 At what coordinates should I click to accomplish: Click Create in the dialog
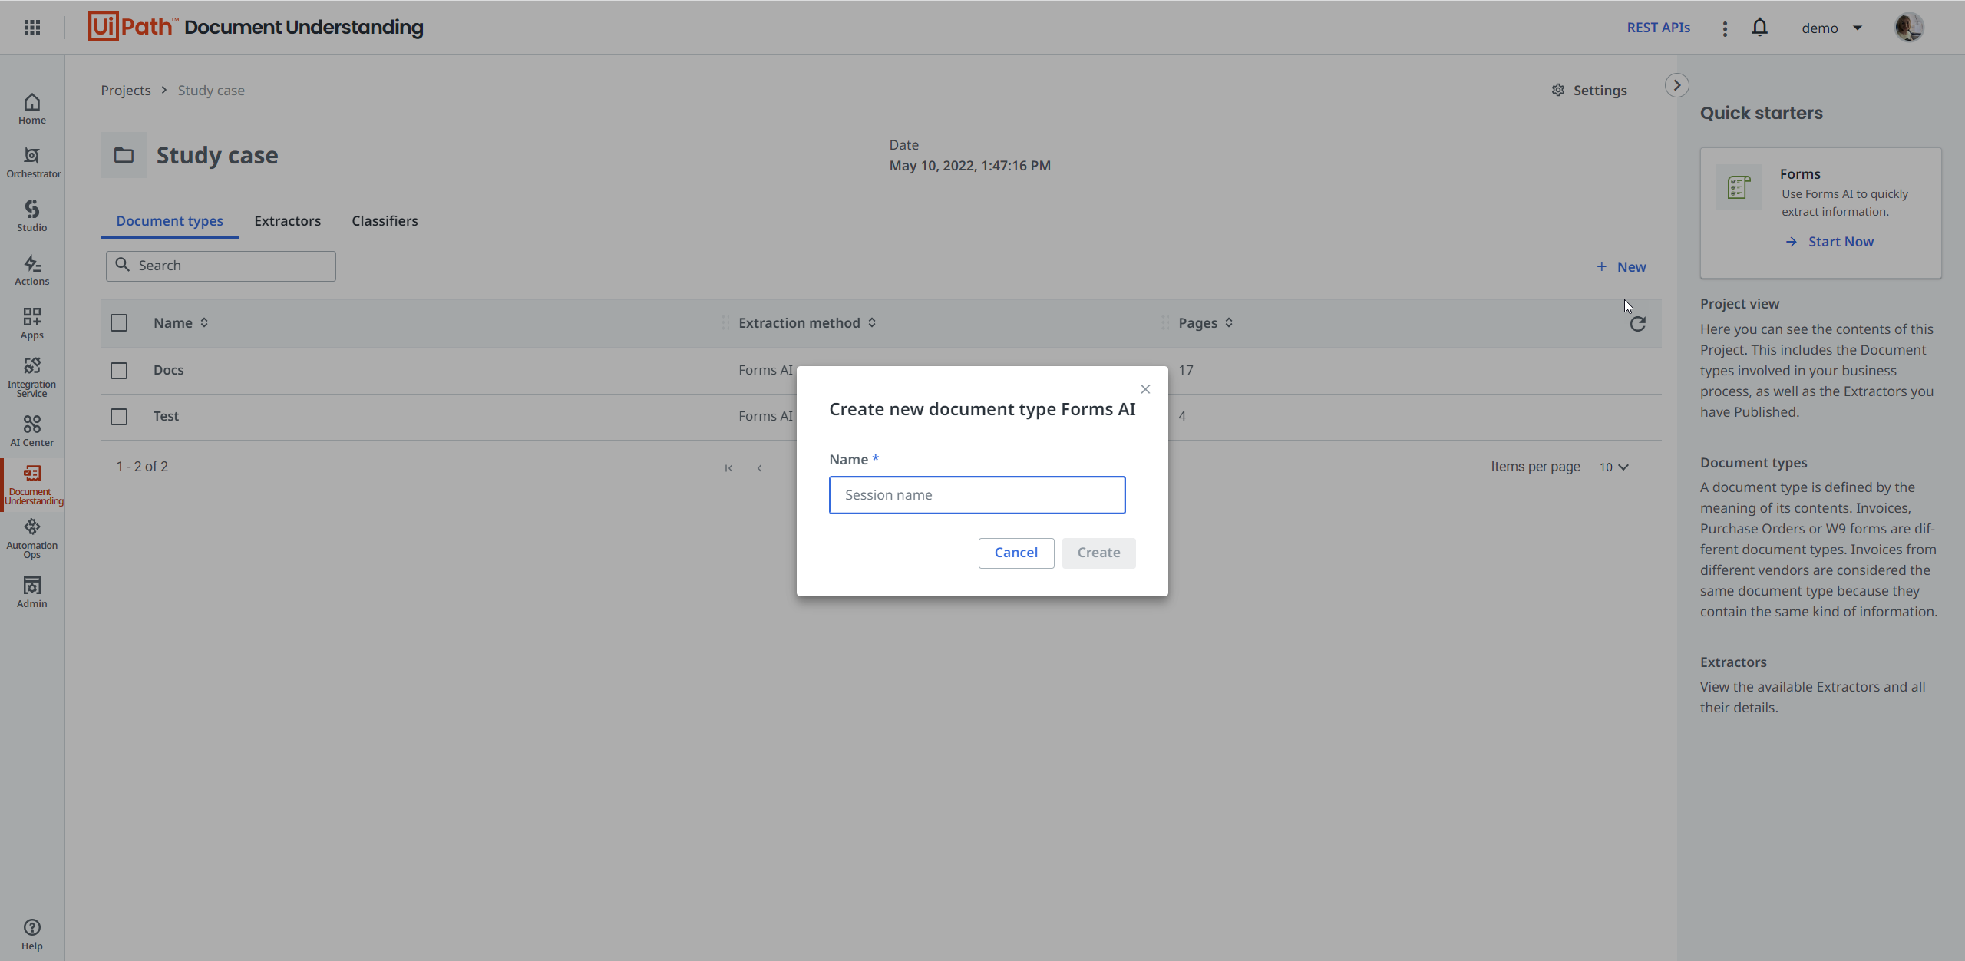pyautogui.click(x=1099, y=553)
